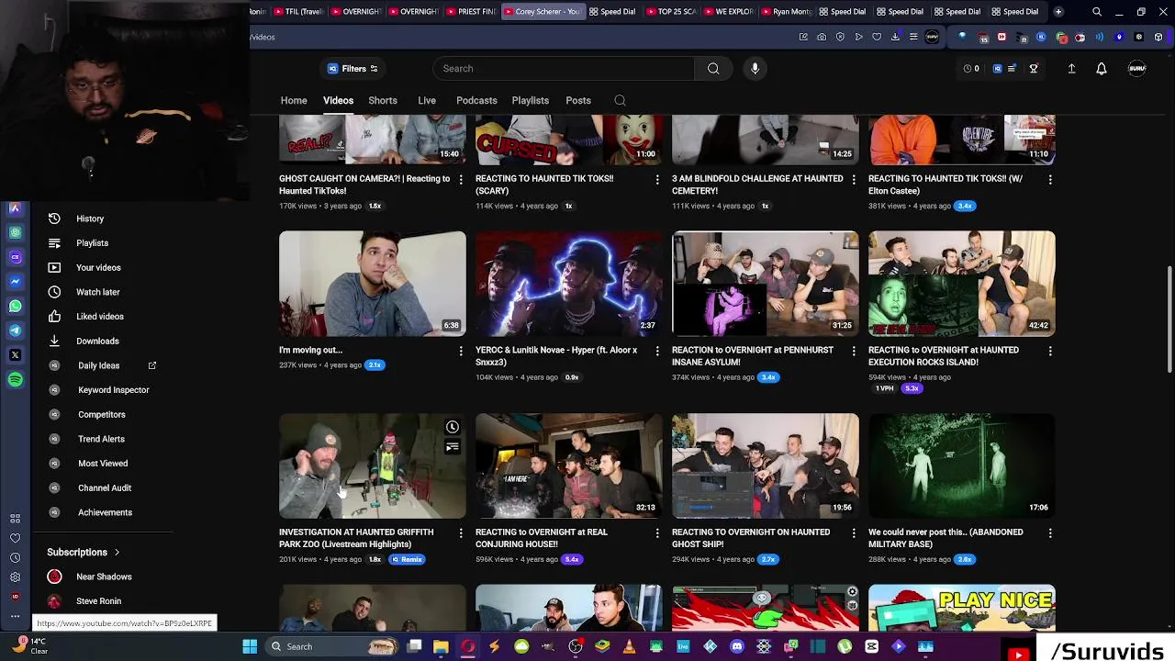Open options for GHOST CAUGHT ON CAMERA video
This screenshot has width=1175, height=661.
click(461, 180)
